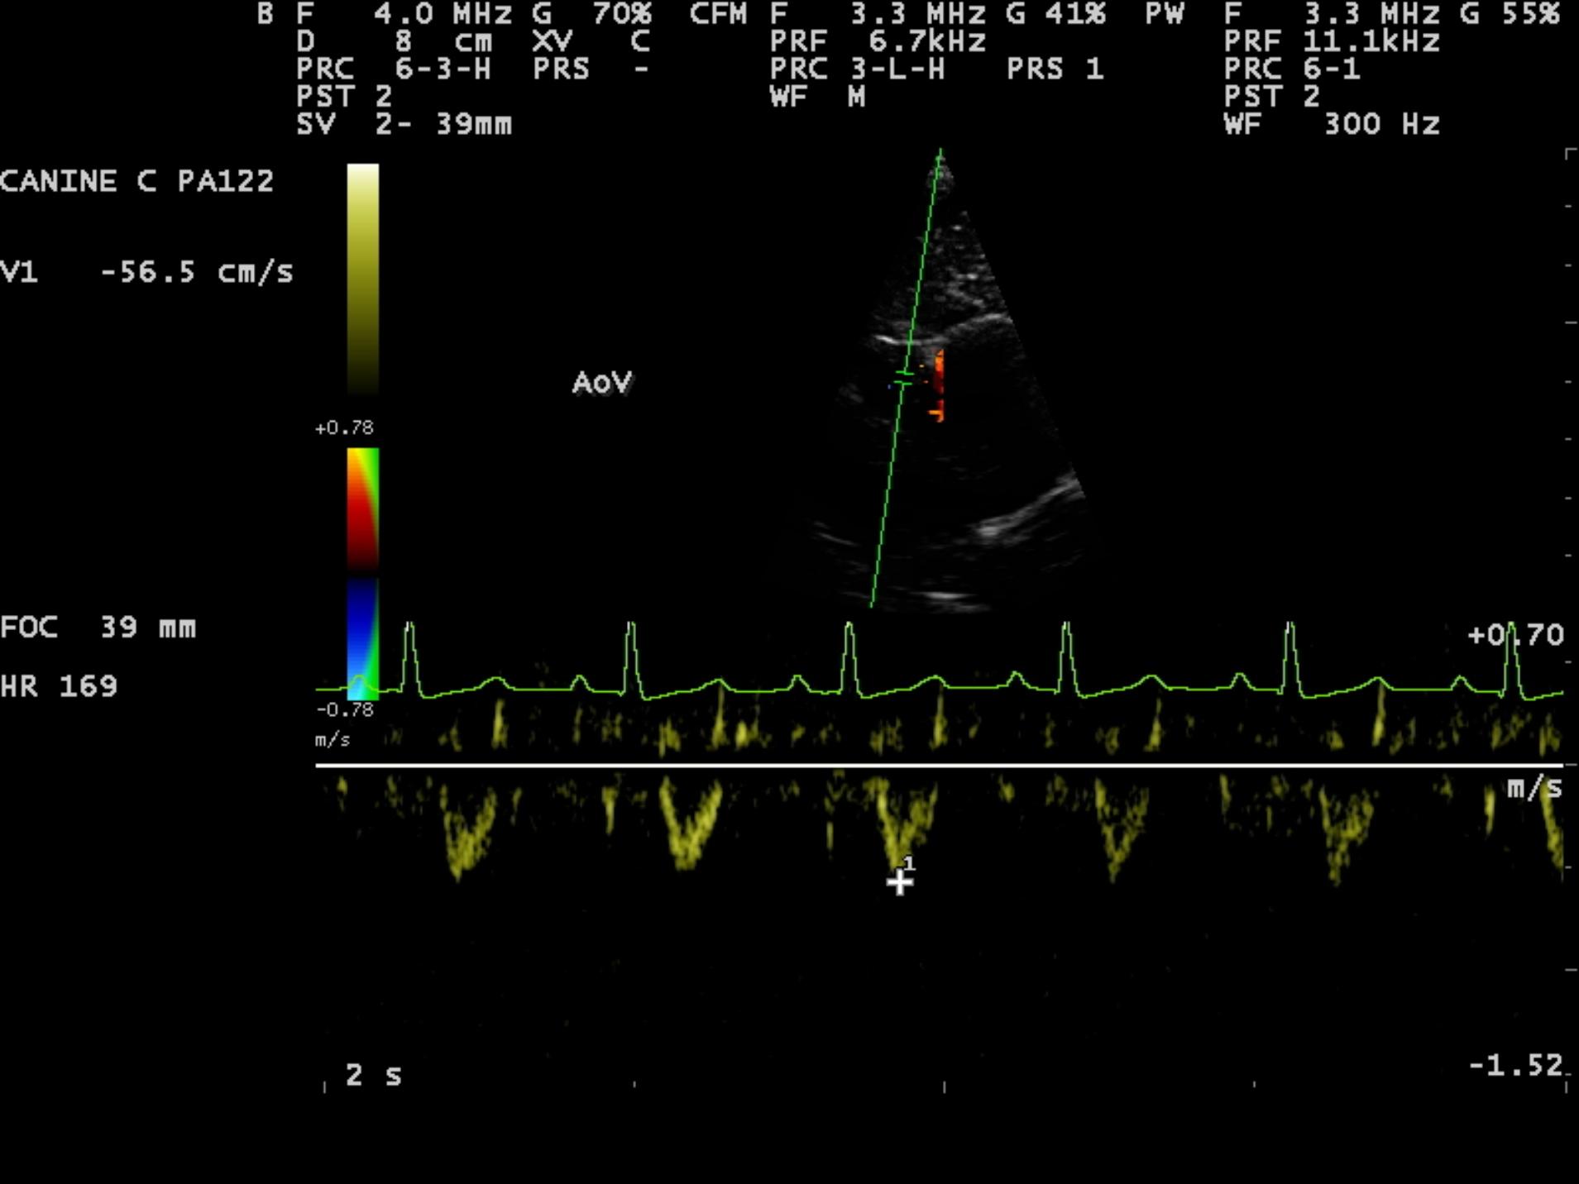Select the CANINE C PA122 preset label
Viewport: 1579px width, 1184px height.
coord(137,181)
